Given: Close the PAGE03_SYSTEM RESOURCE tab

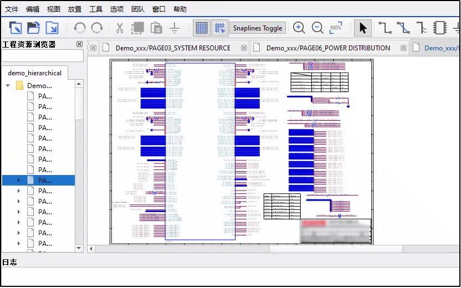Looking at the screenshot, I should (x=93, y=48).
